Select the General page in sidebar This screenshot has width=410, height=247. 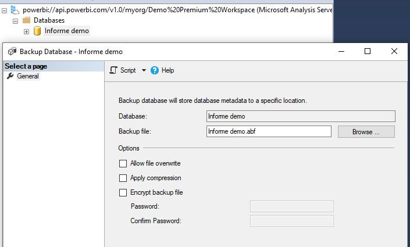[27, 76]
